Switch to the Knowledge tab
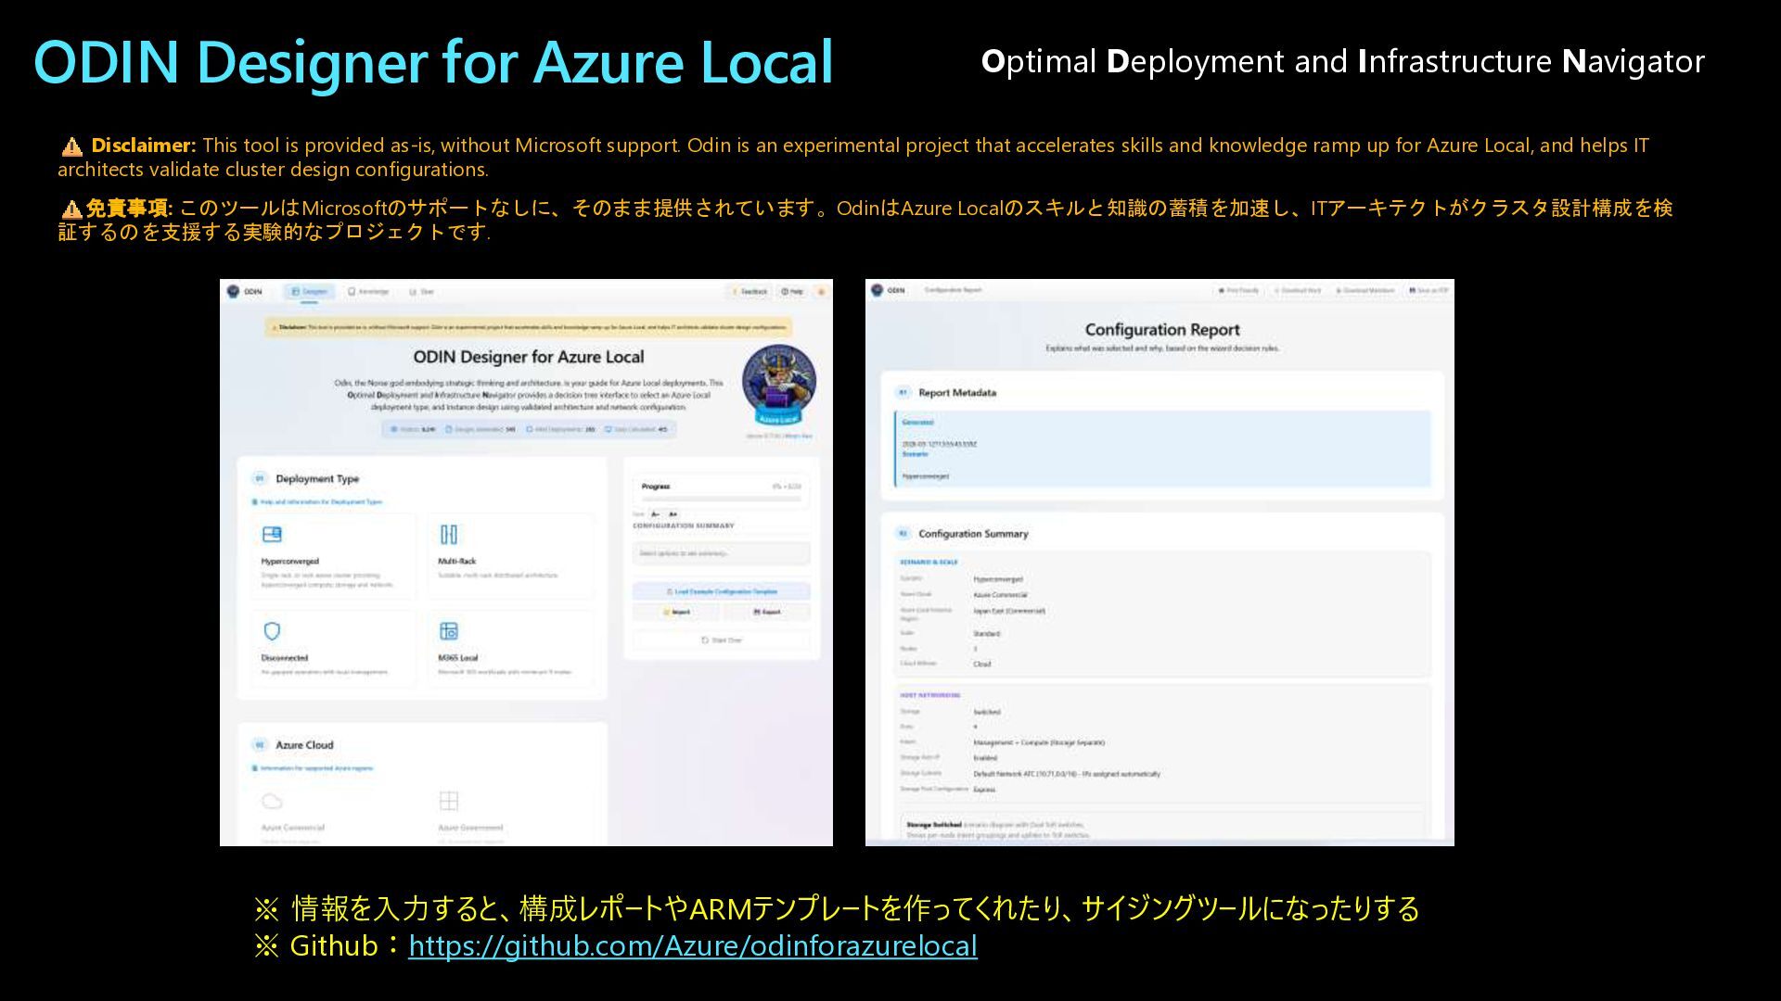Screen dimensions: 1781x1001 coord(368,292)
